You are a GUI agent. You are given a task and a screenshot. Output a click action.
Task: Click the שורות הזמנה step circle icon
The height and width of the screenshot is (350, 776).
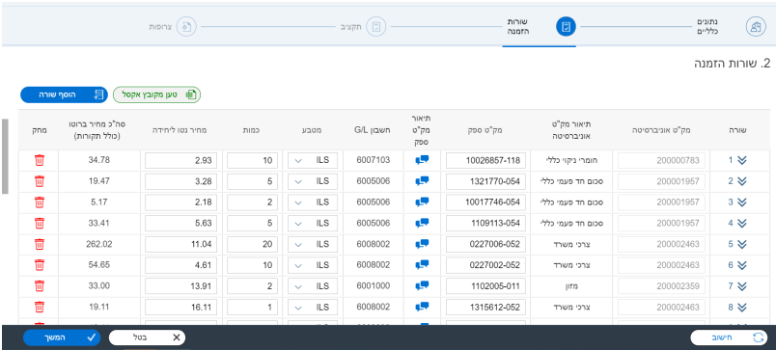(x=566, y=27)
